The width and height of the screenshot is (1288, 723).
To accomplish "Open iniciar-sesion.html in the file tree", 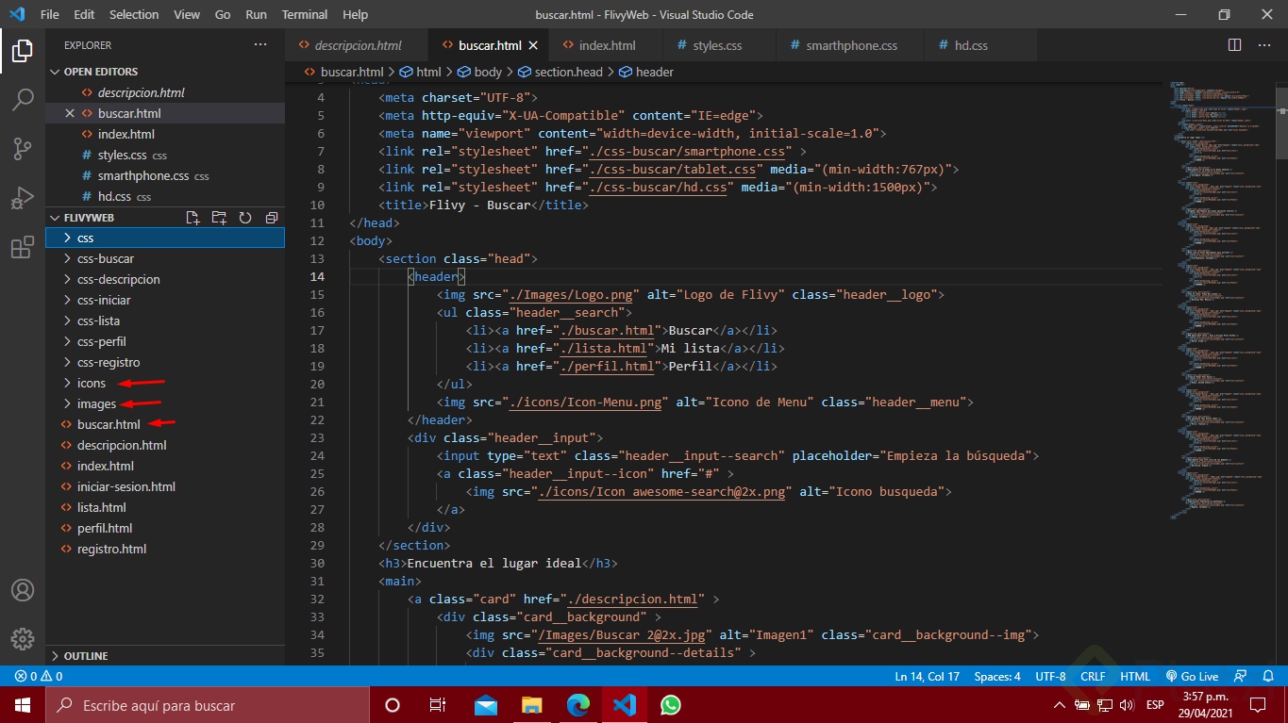I will coord(165,486).
